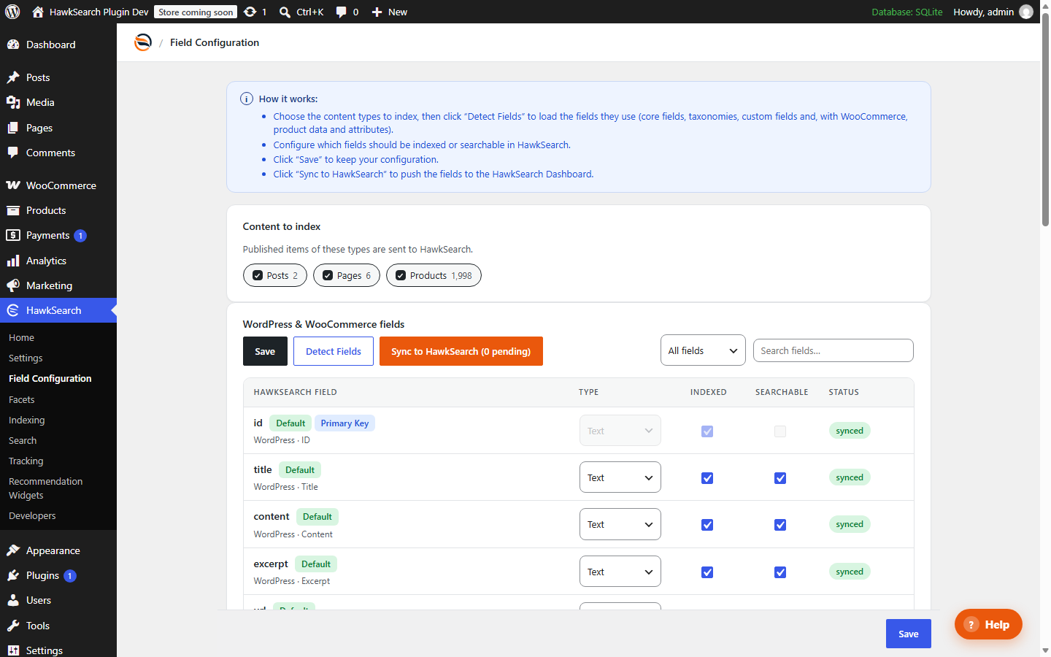Click the updates icon in the admin bar
Screen dimensions: 1051x657
(x=250, y=12)
